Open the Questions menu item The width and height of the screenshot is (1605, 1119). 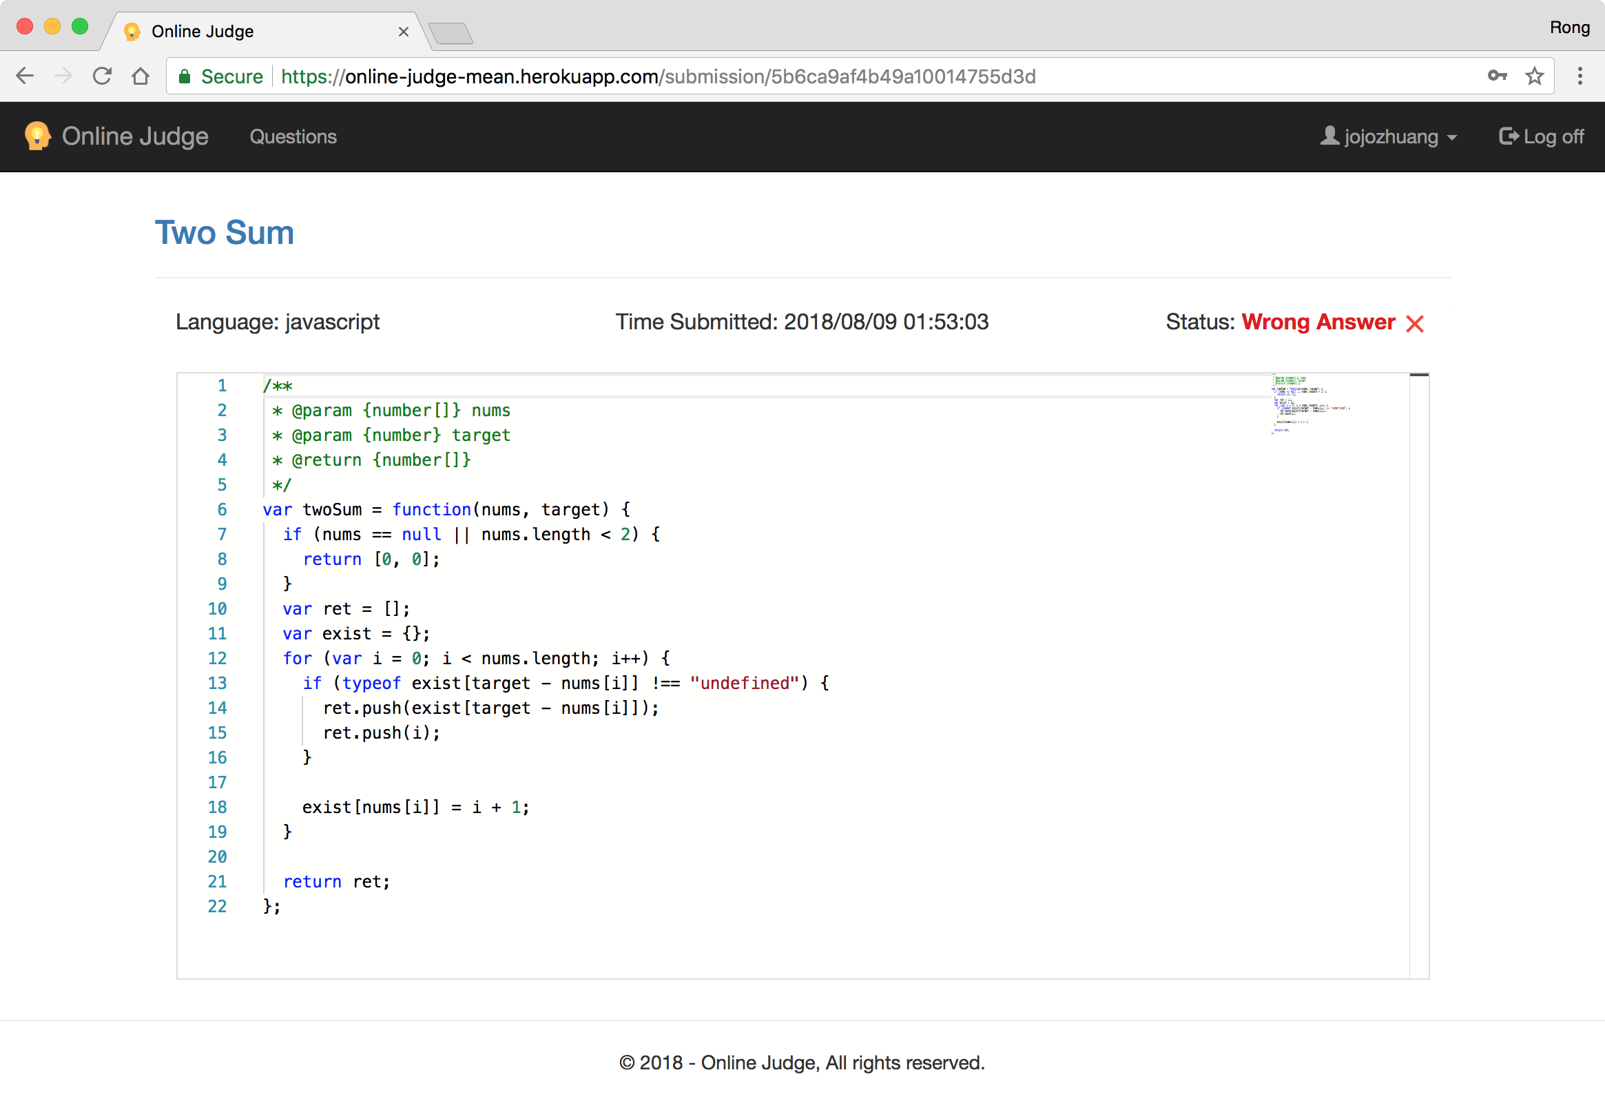[x=293, y=136]
